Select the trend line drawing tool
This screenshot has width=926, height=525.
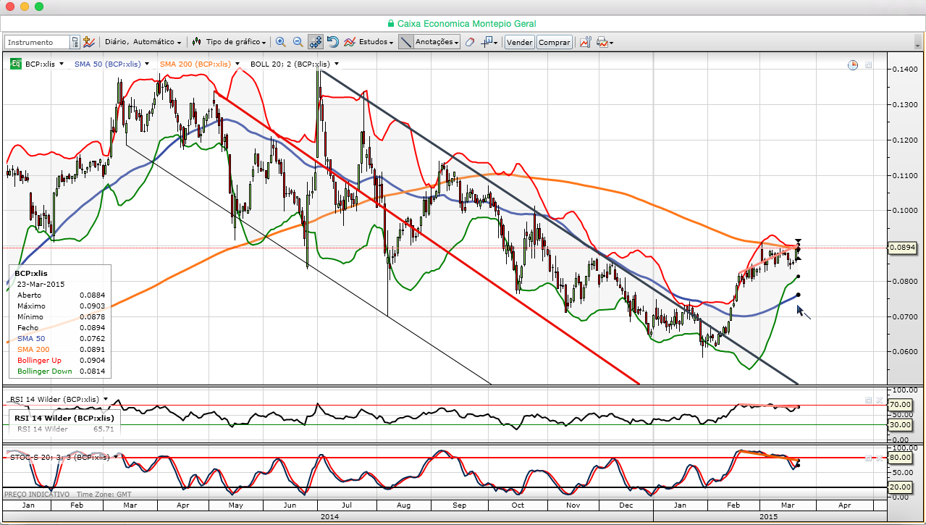pyautogui.click(x=406, y=42)
